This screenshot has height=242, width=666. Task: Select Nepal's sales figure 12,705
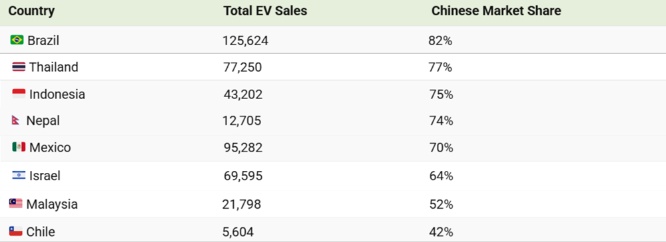pyautogui.click(x=242, y=121)
